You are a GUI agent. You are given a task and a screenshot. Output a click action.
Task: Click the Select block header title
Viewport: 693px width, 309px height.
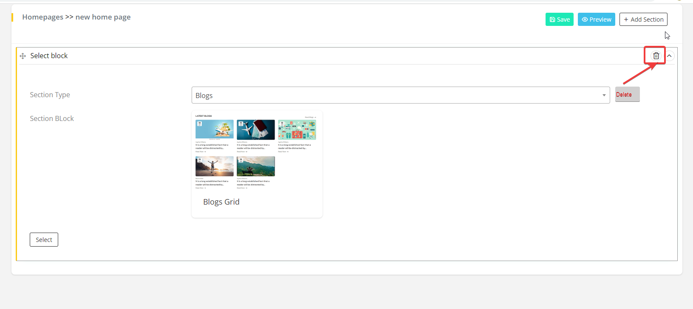[49, 56]
